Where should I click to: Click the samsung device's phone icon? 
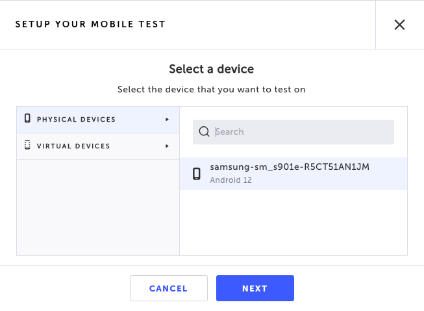click(197, 174)
